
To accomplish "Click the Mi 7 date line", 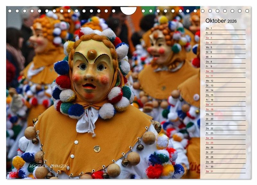I will pyautogui.click(x=225, y=57).
